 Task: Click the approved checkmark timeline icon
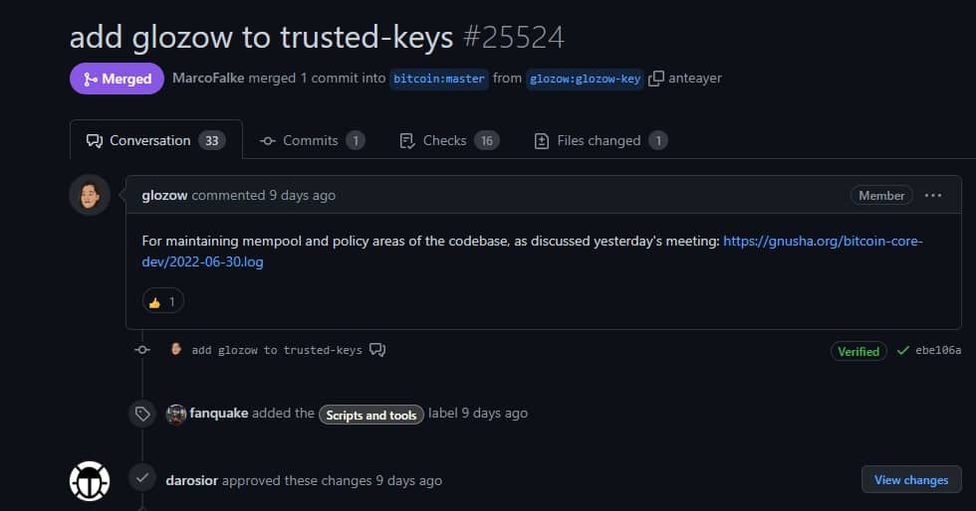tap(142, 477)
